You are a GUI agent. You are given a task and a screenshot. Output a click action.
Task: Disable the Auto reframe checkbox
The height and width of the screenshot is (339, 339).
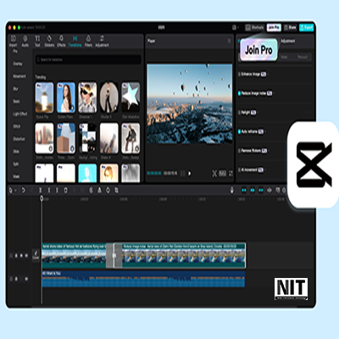tap(239, 131)
